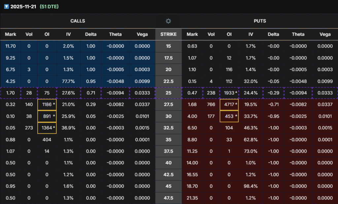Click highlighted calls OI 891 cell
The width and height of the screenshot is (338, 204).
tap(47, 116)
